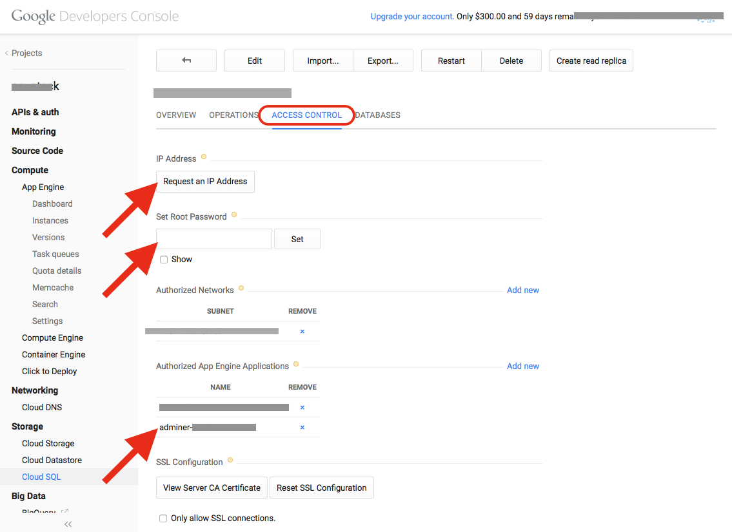The image size is (732, 532).
Task: Collapse the Networking section
Action: coord(35,390)
